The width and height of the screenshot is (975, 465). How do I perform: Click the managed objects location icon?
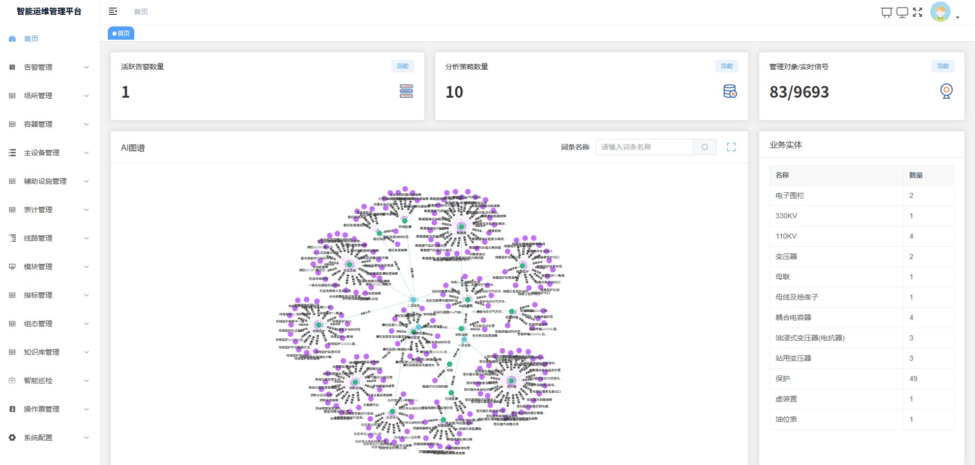point(946,91)
